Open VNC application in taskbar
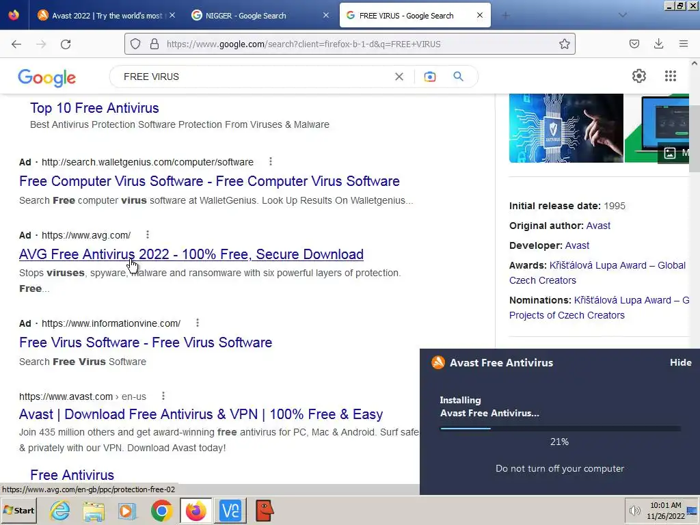700x525 pixels. pyautogui.click(x=230, y=511)
